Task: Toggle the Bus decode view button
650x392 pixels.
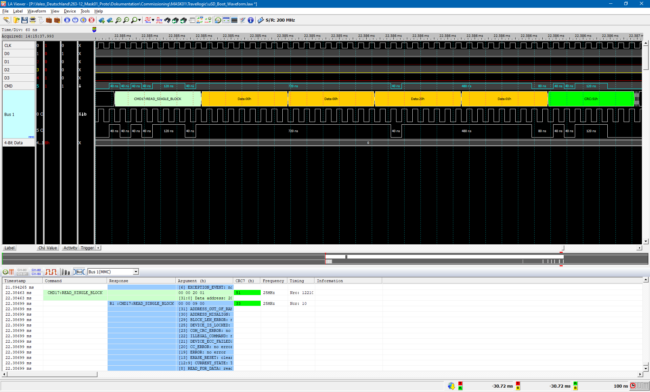Action: click(79, 272)
